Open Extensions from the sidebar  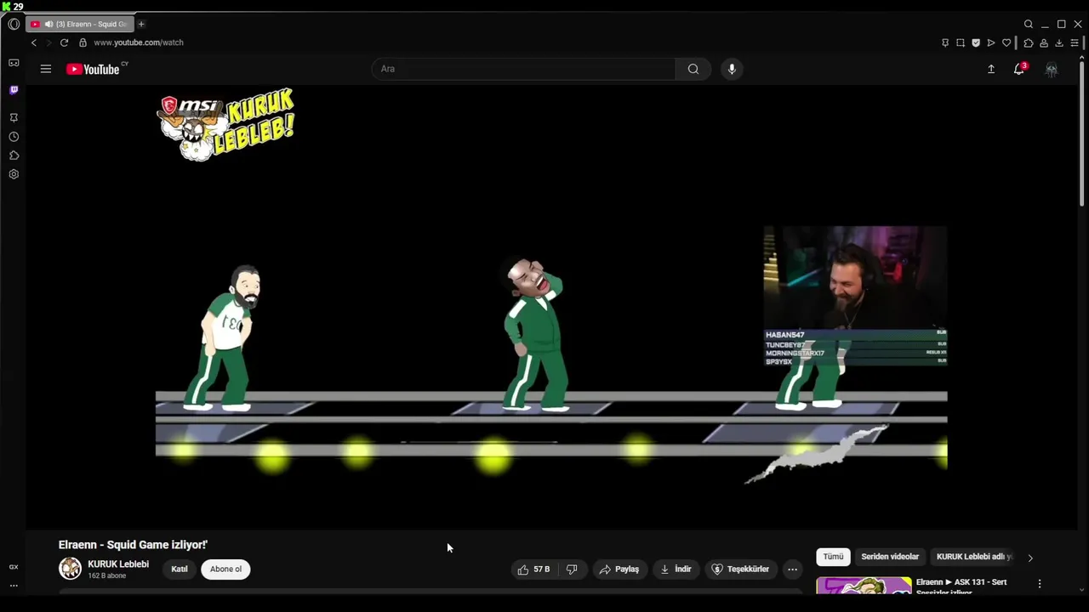click(x=14, y=156)
